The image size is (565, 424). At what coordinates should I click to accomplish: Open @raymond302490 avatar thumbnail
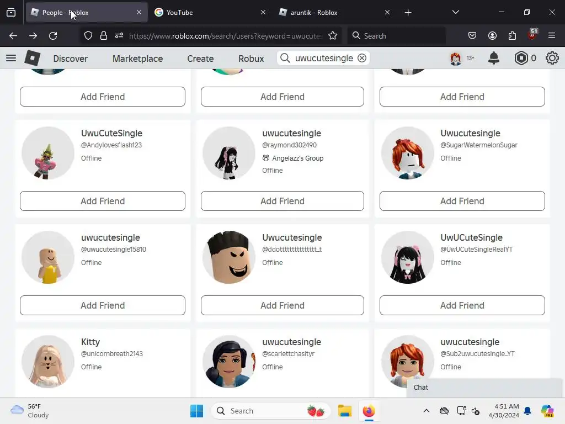[229, 153]
